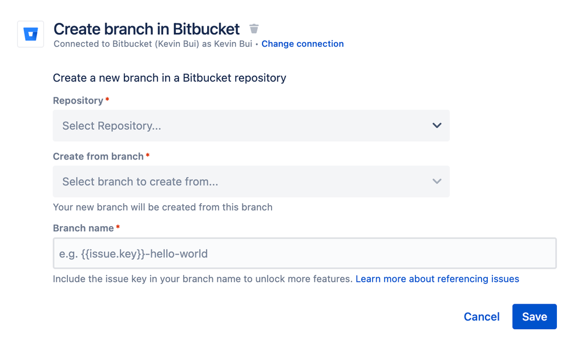This screenshot has width=570, height=340.
Task: Click the trash icon beside the title
Action: [253, 28]
